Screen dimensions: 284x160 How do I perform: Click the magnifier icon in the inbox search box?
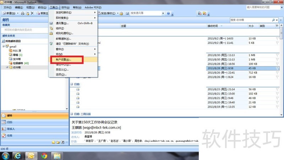[273, 20]
